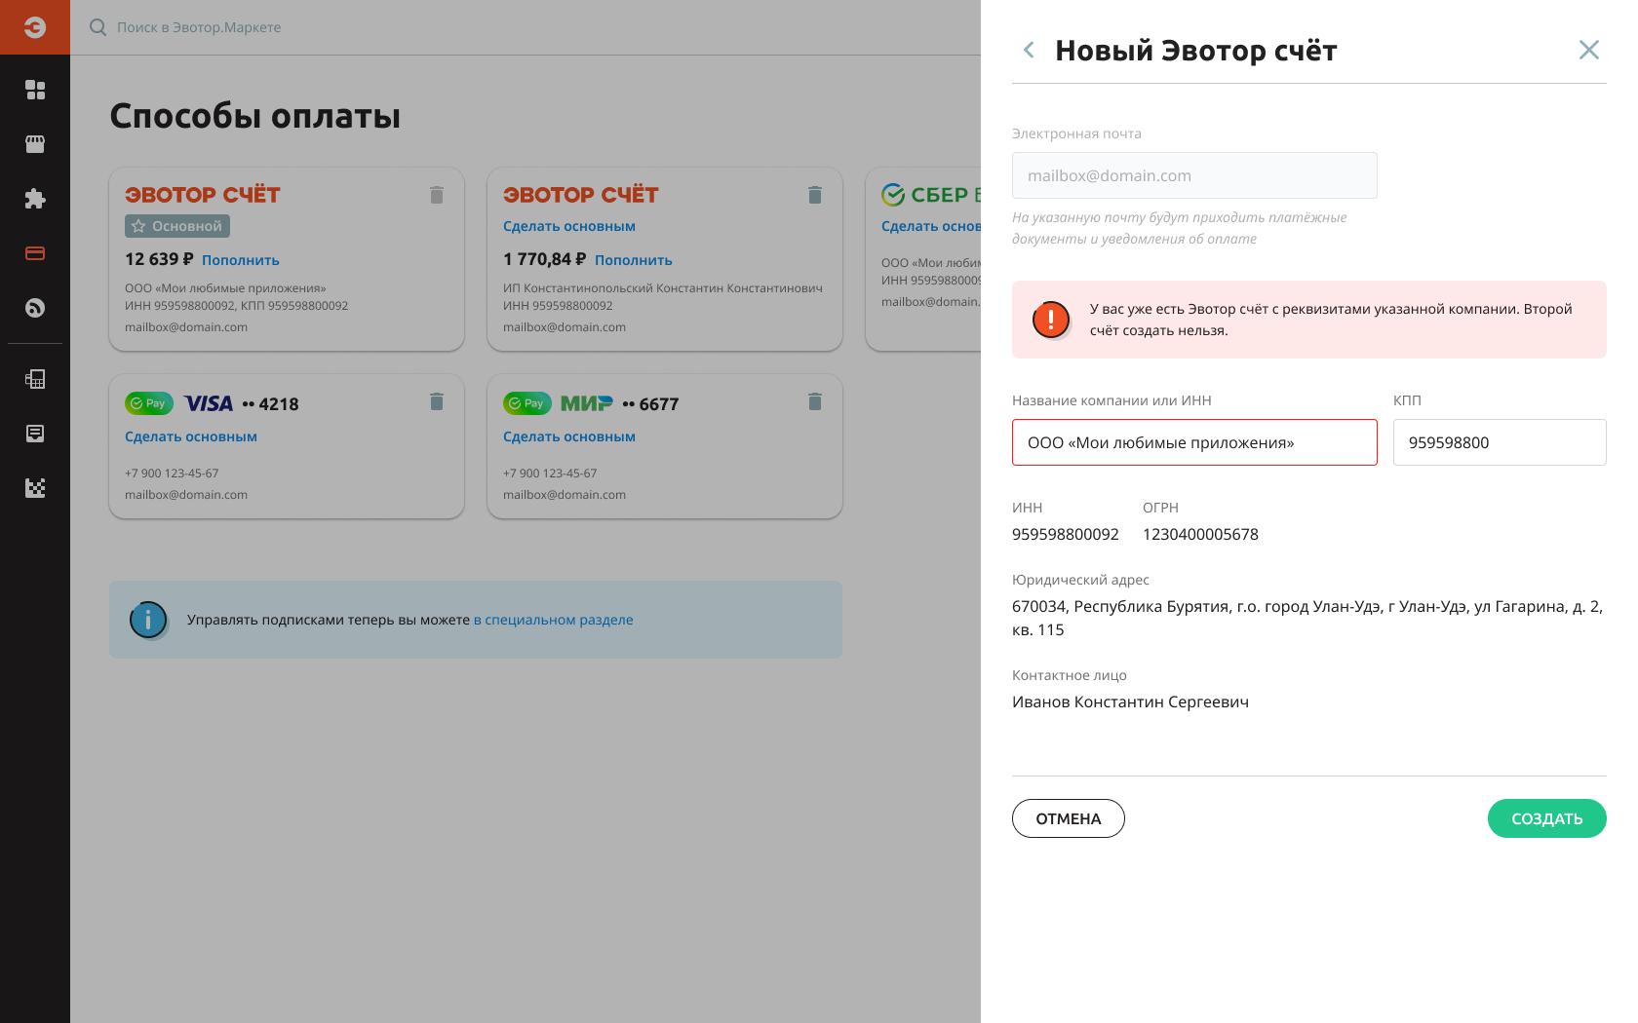Click the Название компании или ИНН field
The width and height of the screenshot is (1638, 1023).
[1194, 442]
